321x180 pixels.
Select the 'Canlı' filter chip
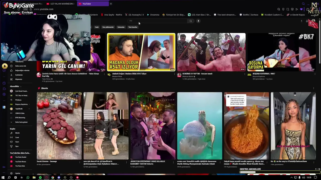[x=97, y=27]
